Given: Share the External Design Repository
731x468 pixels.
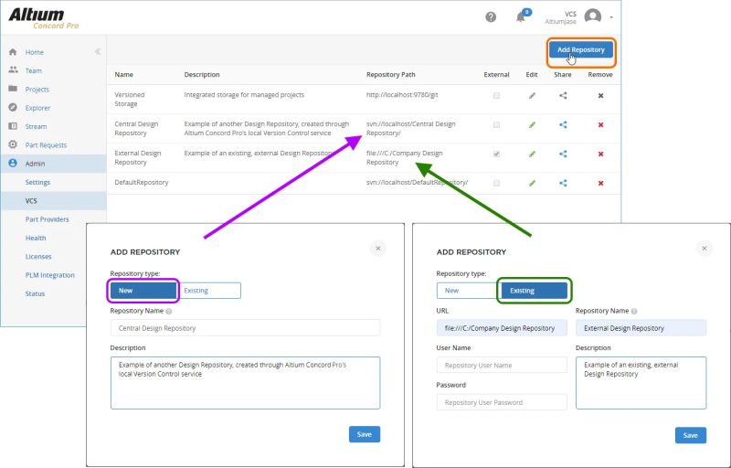Looking at the screenshot, I should [563, 154].
